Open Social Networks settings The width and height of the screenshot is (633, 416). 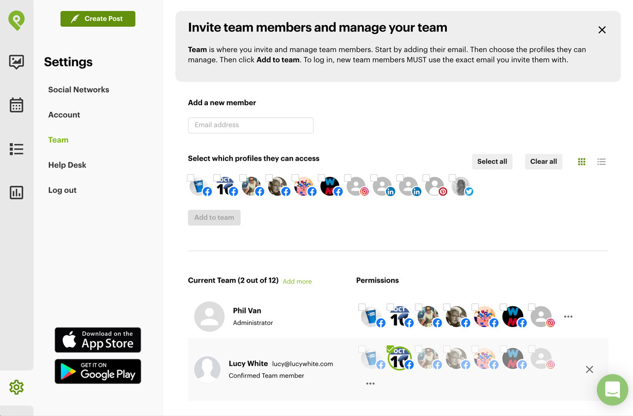tap(79, 89)
